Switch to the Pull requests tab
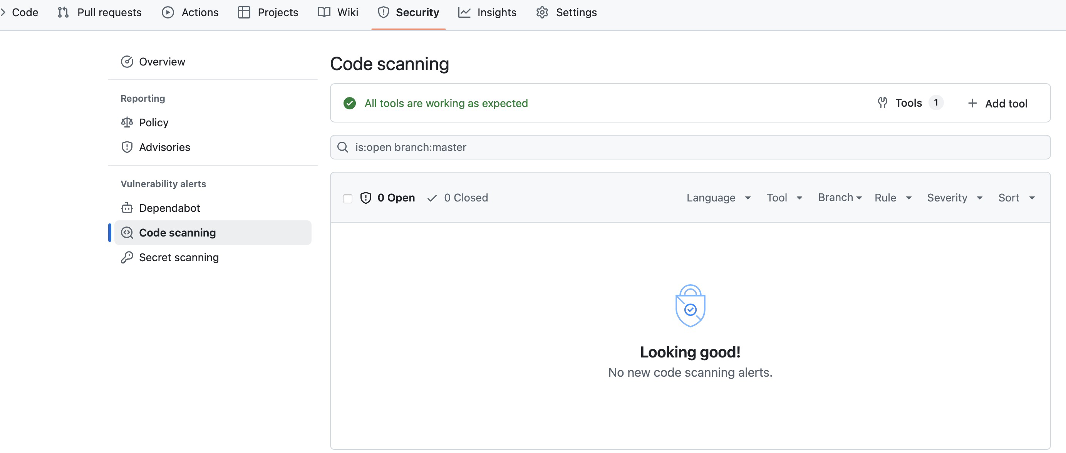 click(100, 12)
